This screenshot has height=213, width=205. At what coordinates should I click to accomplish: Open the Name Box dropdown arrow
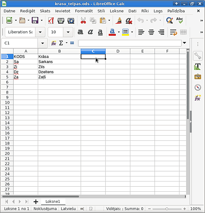[43, 43]
